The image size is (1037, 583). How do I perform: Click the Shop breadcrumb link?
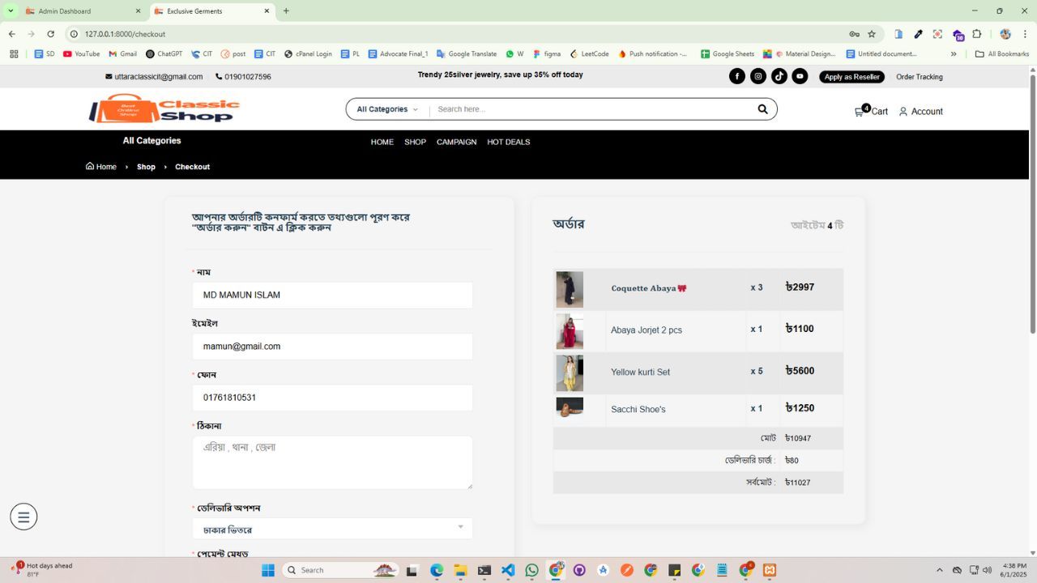point(146,167)
